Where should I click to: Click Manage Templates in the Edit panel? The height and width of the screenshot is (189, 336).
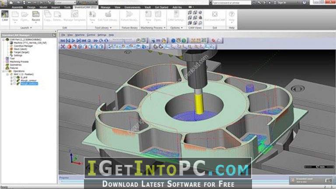(74, 16)
